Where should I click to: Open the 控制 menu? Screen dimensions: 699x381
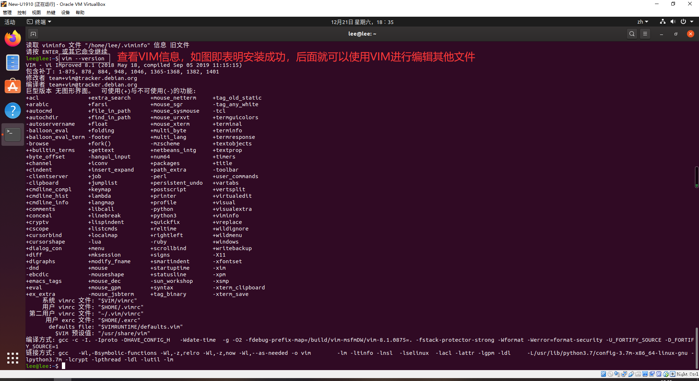22,13
